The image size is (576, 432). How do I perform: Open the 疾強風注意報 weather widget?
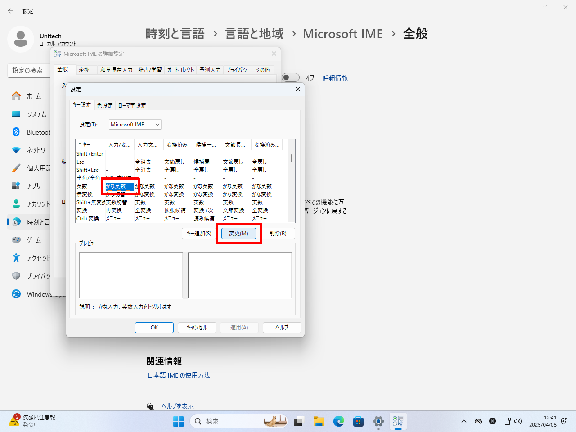[x=32, y=421]
